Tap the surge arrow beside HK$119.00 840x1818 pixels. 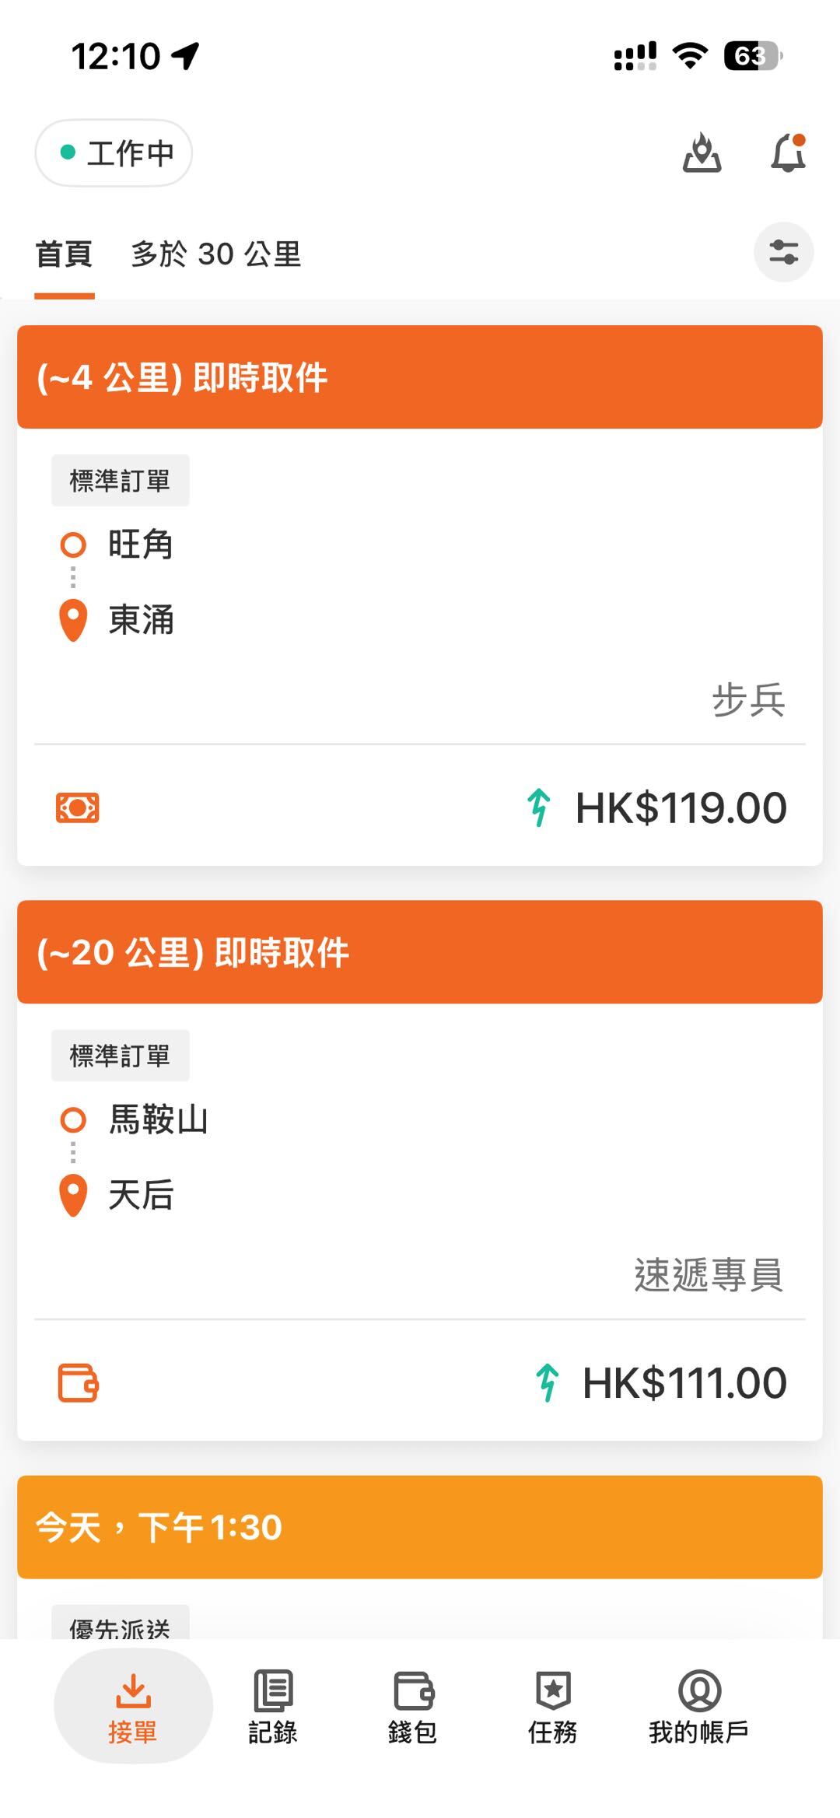coord(538,807)
